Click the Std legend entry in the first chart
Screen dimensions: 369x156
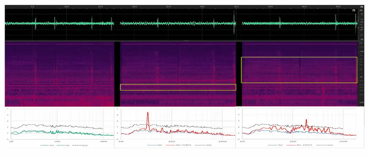[x=51, y=145]
